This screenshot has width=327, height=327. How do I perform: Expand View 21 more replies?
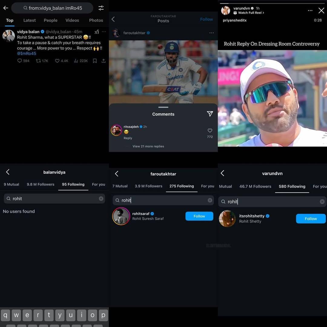click(x=148, y=146)
